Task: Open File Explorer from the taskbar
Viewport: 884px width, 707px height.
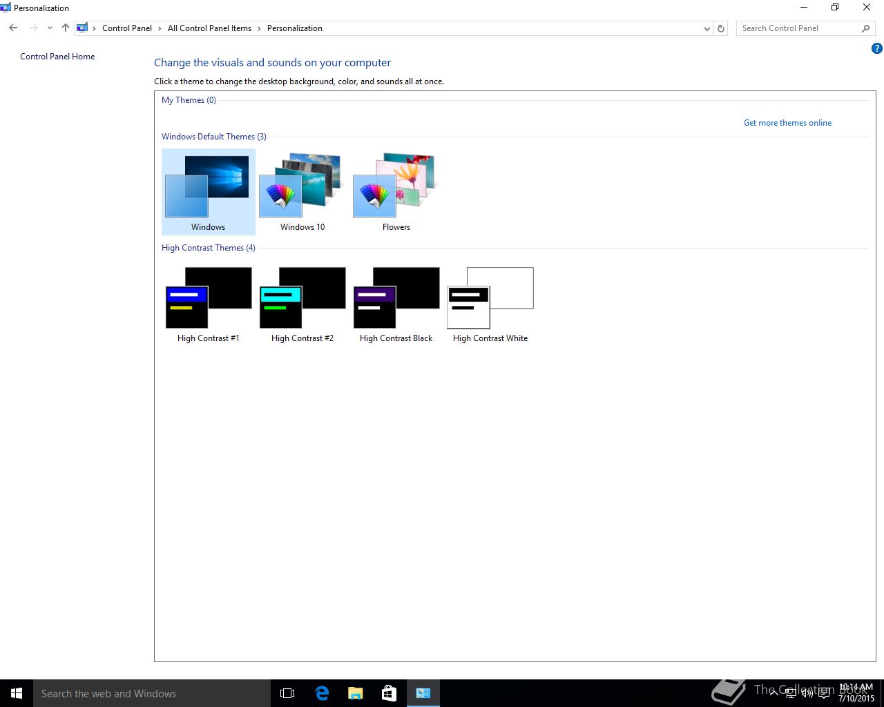Action: click(x=356, y=693)
